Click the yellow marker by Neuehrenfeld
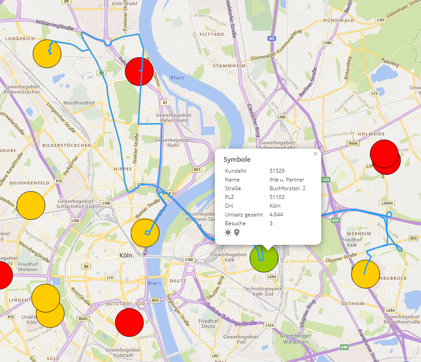The width and height of the screenshot is (421, 362). (x=31, y=205)
